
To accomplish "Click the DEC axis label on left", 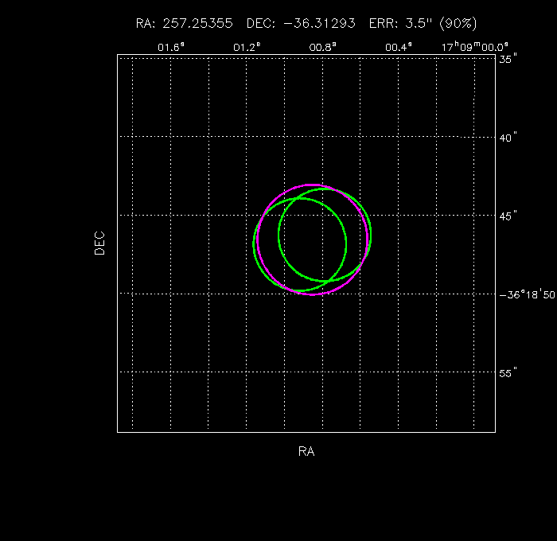I will [x=99, y=243].
